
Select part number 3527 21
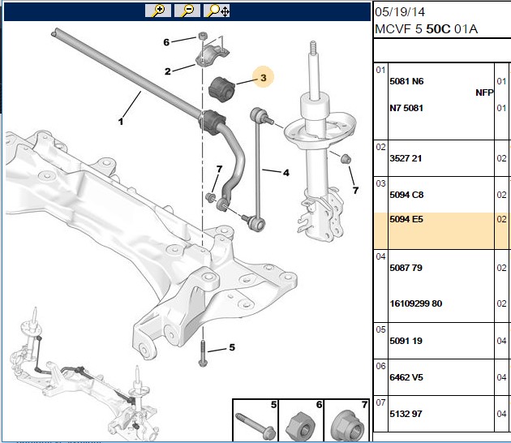tap(406, 158)
